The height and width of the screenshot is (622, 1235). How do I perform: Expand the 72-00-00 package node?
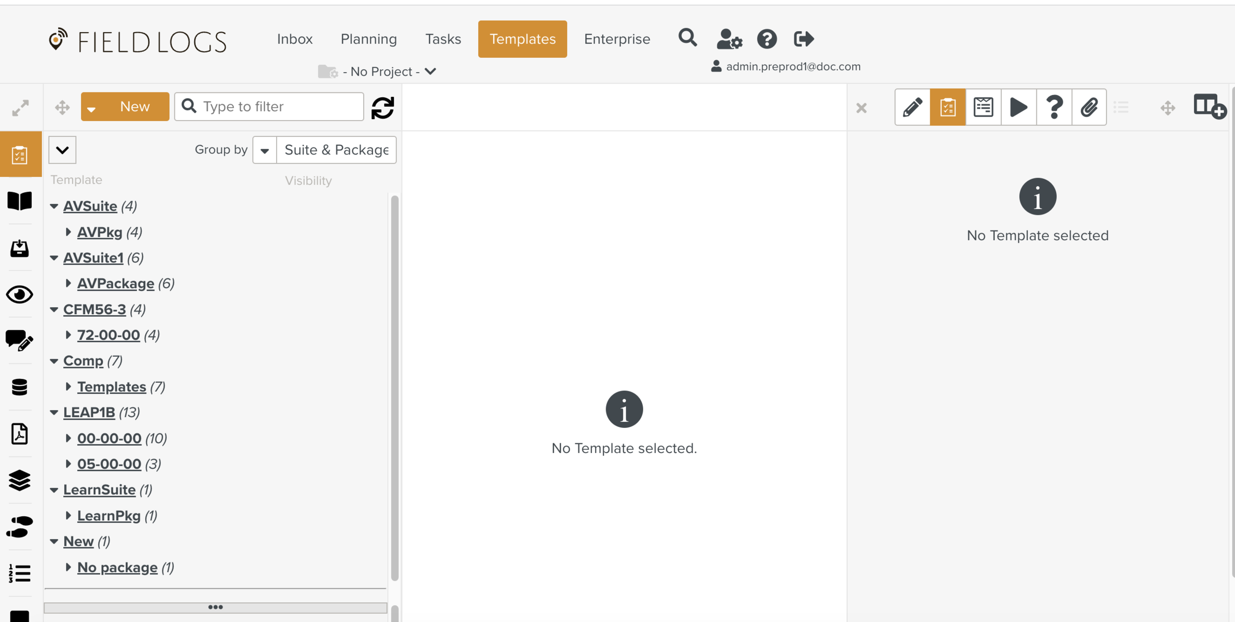[x=69, y=335]
